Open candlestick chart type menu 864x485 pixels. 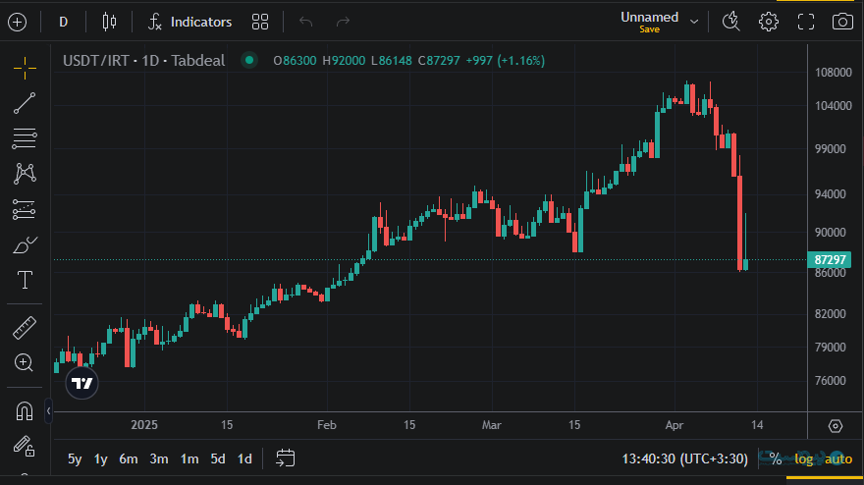[108, 22]
